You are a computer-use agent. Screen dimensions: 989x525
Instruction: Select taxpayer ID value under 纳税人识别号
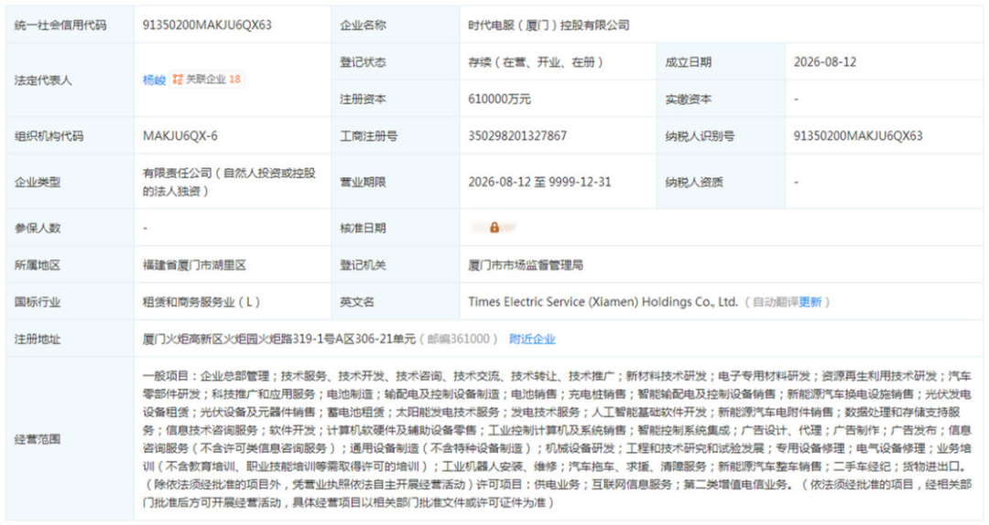(858, 135)
